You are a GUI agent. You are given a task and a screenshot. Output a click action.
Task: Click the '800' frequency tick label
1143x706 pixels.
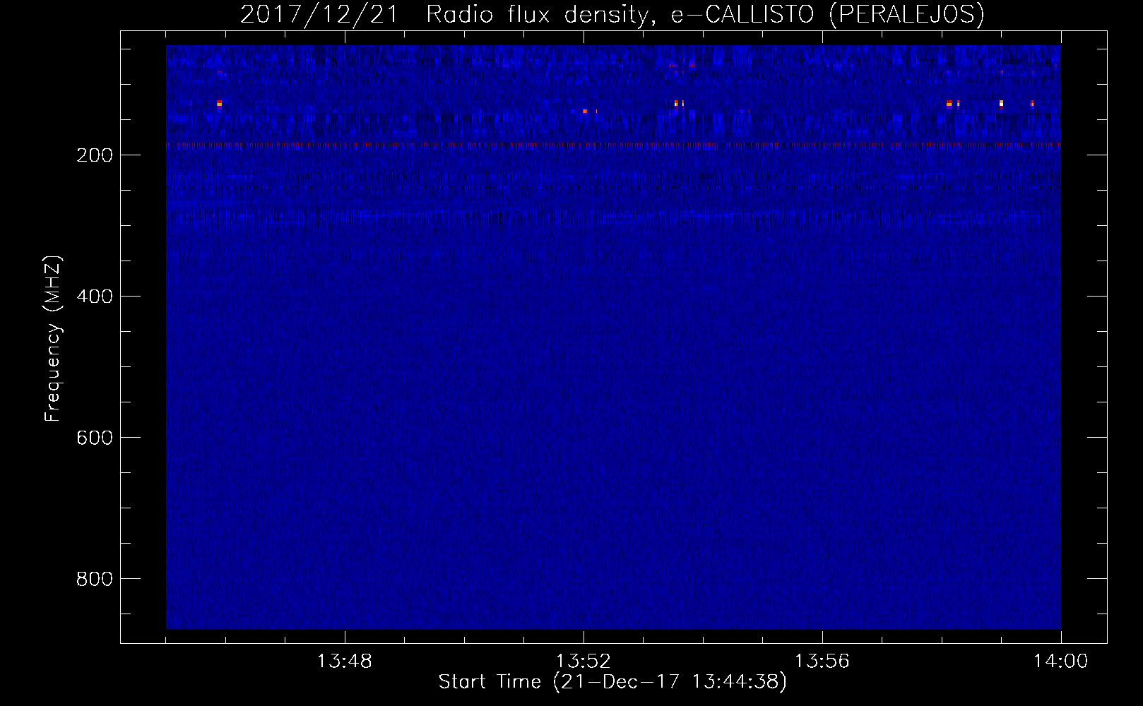94,578
